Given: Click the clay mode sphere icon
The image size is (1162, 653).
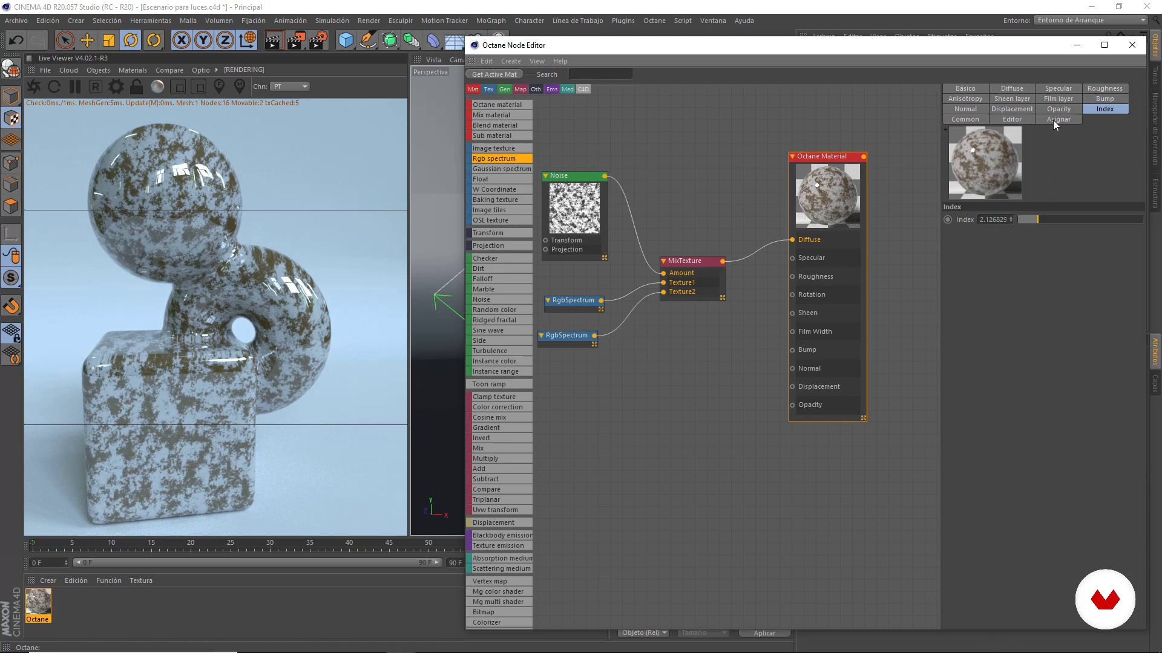Looking at the screenshot, I should (157, 86).
